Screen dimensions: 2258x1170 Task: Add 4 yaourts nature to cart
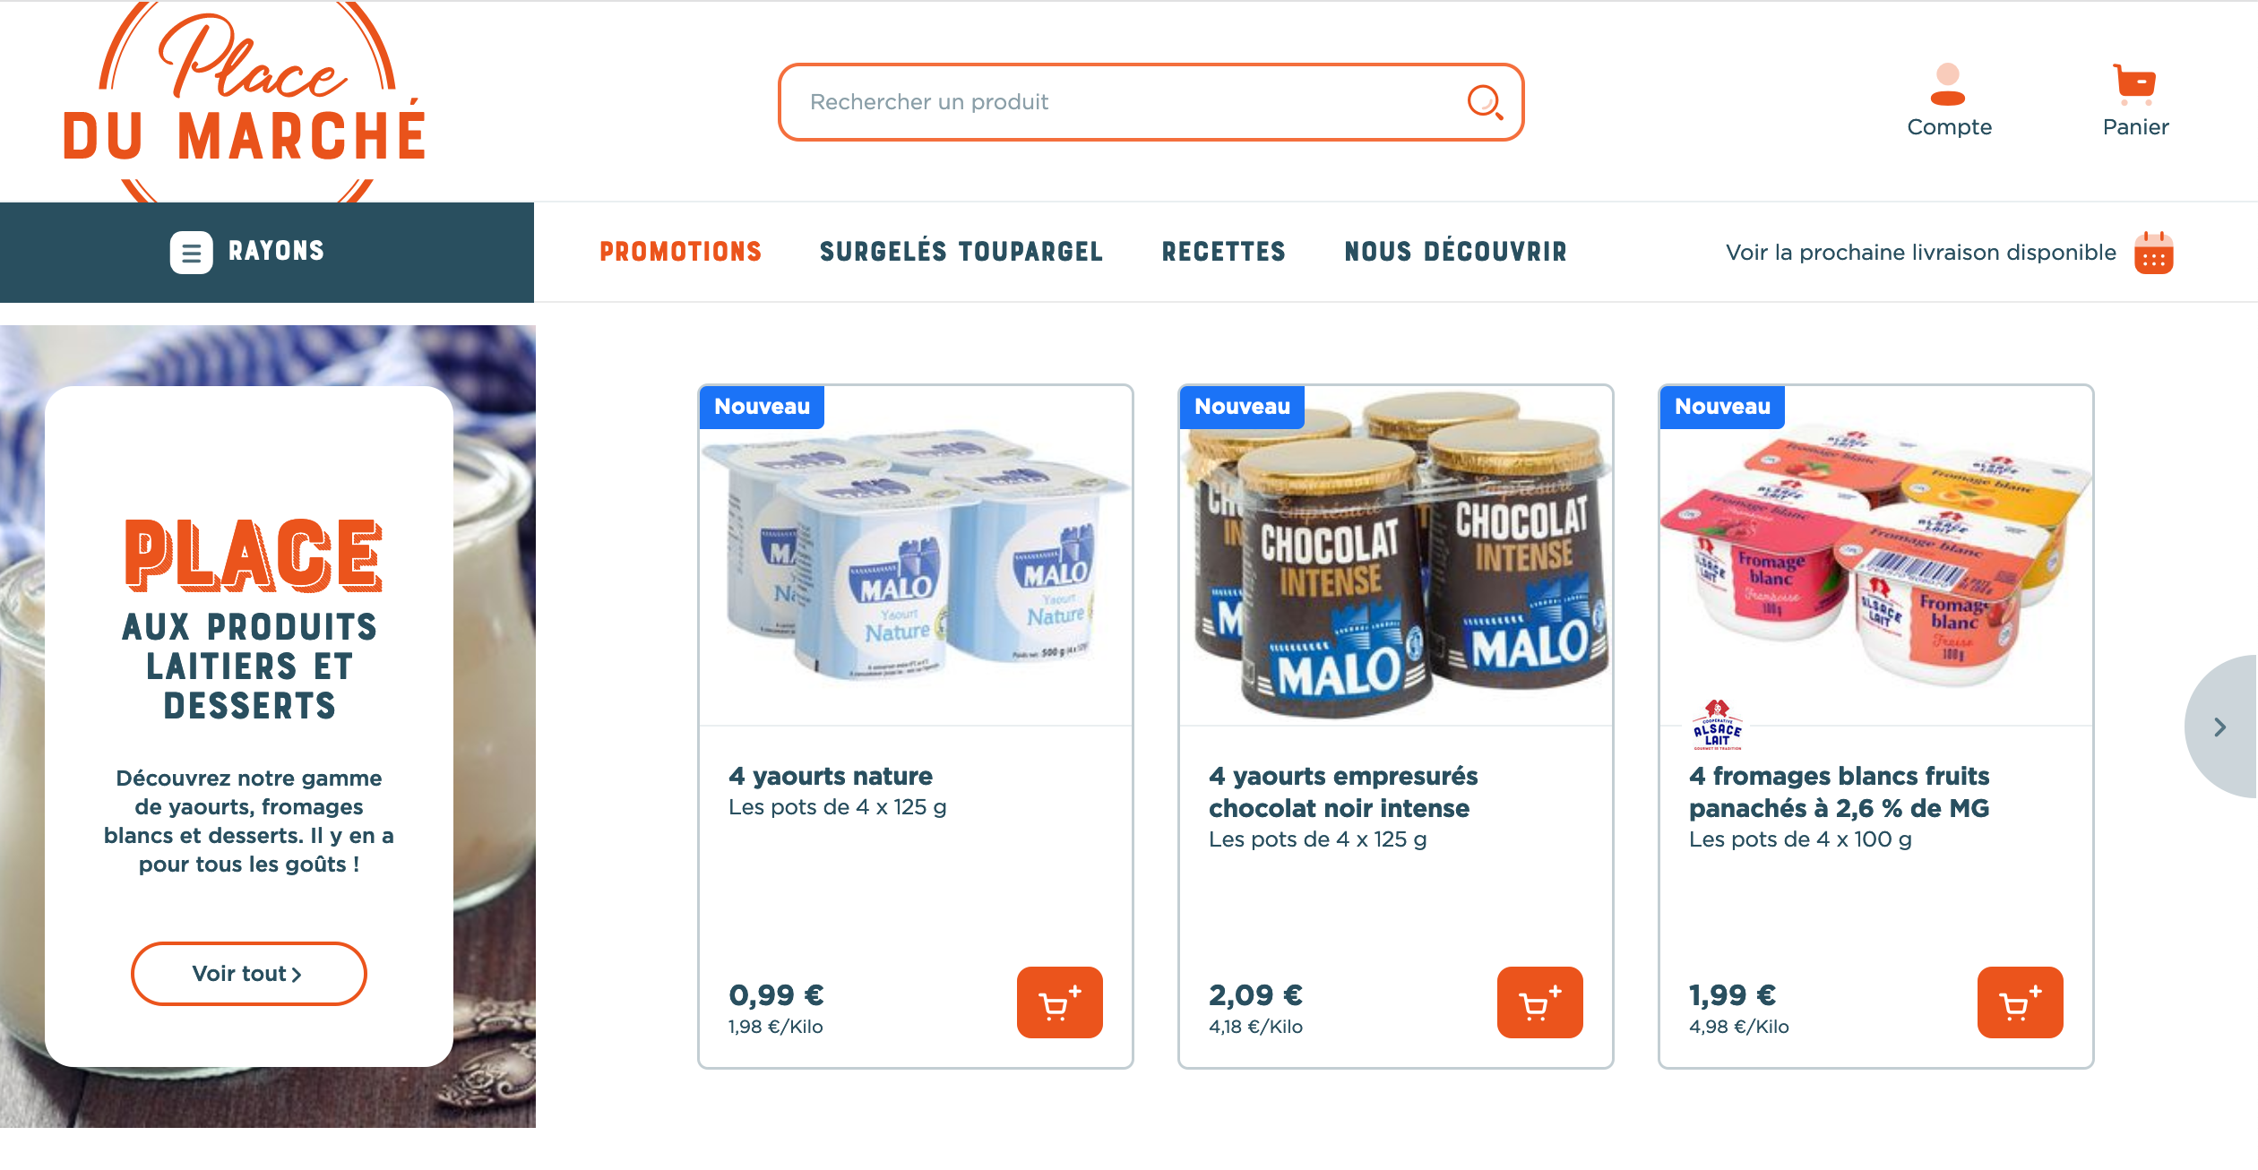(1059, 1002)
